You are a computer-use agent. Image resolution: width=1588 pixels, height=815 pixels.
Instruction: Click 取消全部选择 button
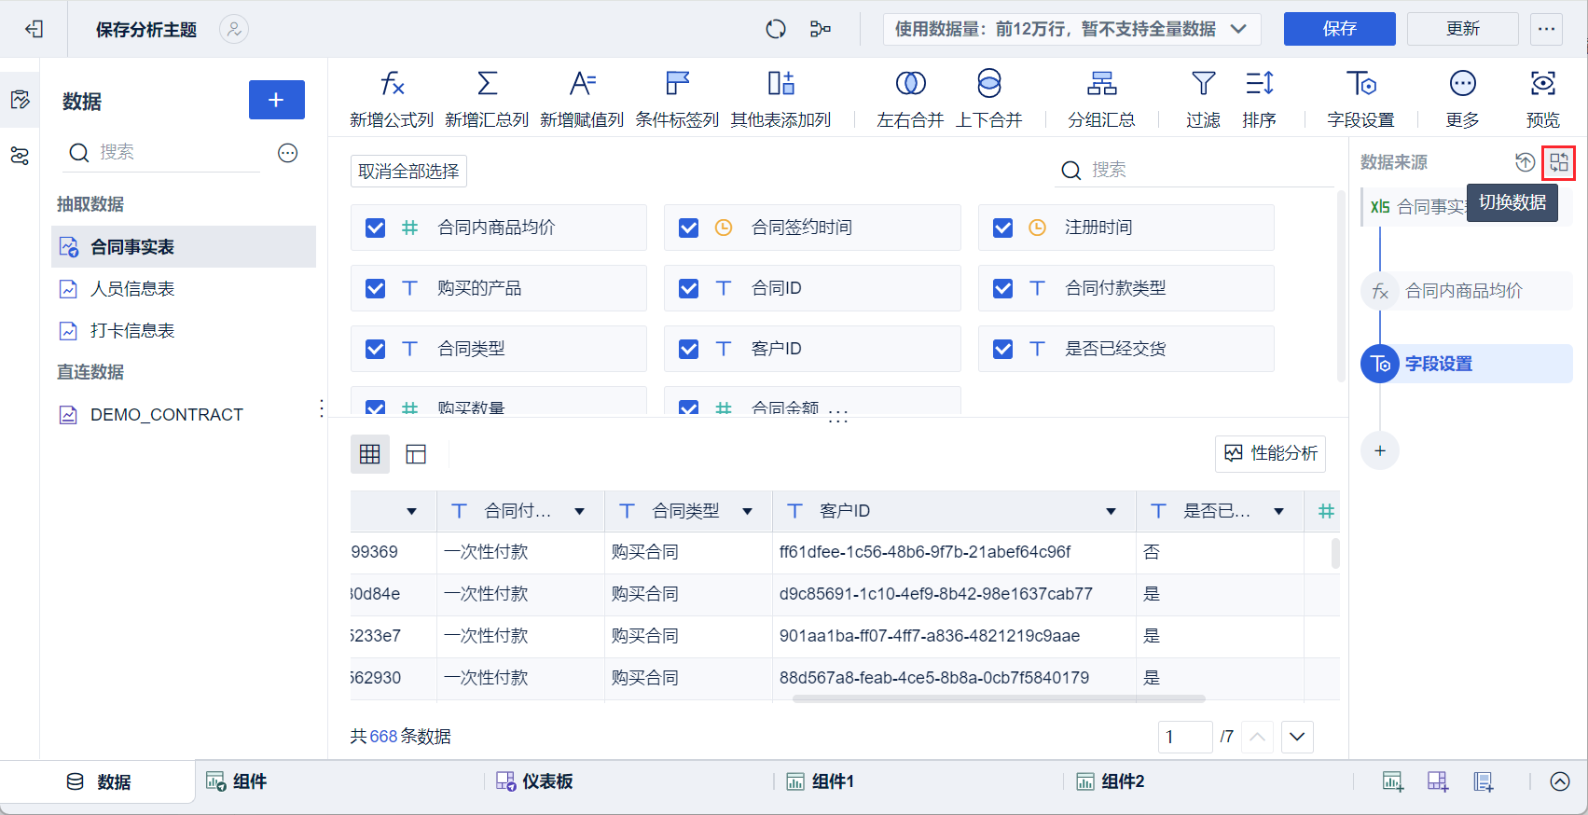[x=408, y=172]
